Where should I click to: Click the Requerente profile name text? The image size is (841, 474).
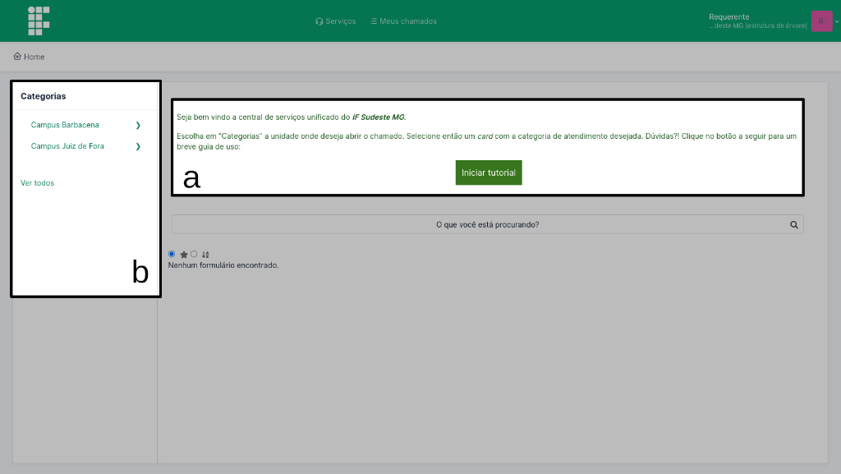(x=728, y=16)
